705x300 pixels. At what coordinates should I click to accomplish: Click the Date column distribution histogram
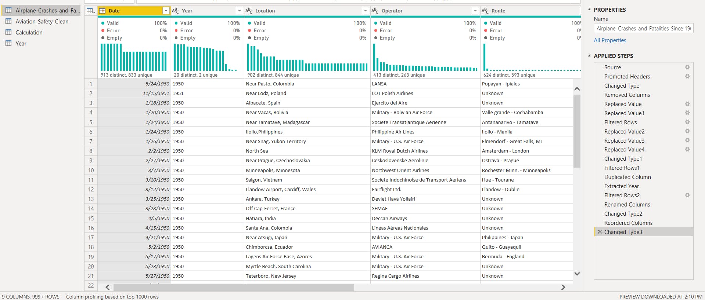tap(134, 57)
